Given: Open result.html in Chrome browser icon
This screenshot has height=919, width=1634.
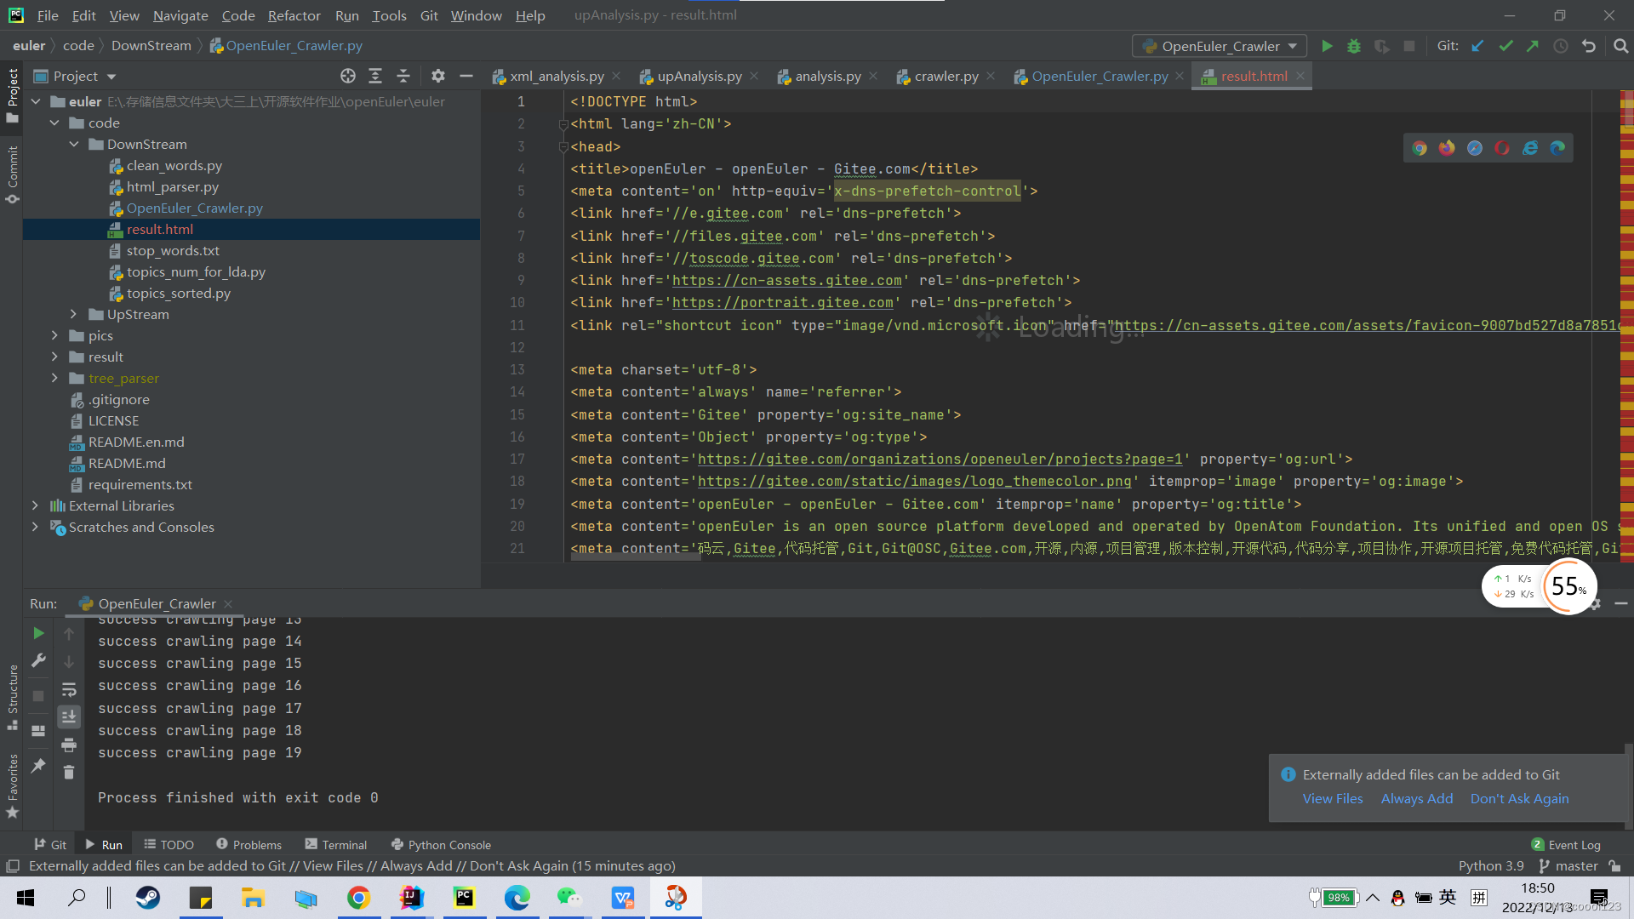Looking at the screenshot, I should (x=1420, y=148).
